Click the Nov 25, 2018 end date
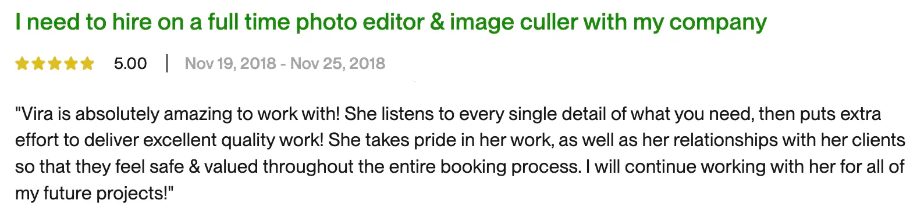Viewport: 917px width, 211px height. [x=337, y=63]
